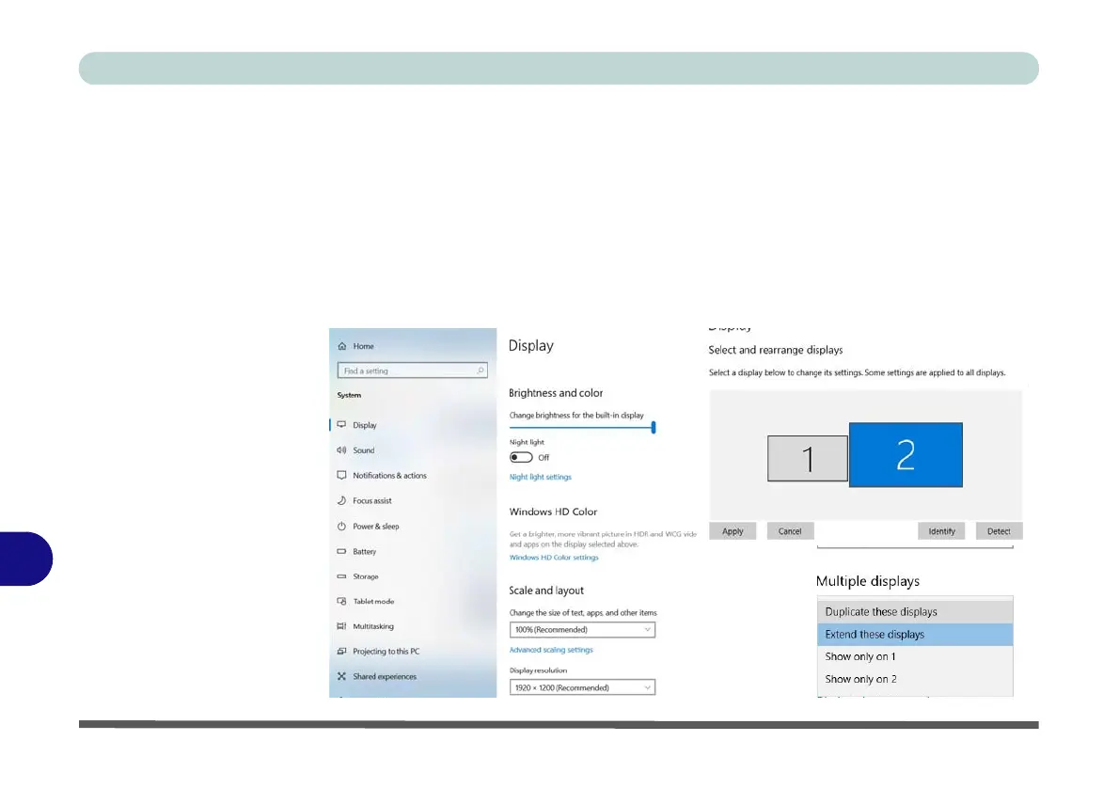
Task: Click the Find a setting field
Action: click(413, 370)
